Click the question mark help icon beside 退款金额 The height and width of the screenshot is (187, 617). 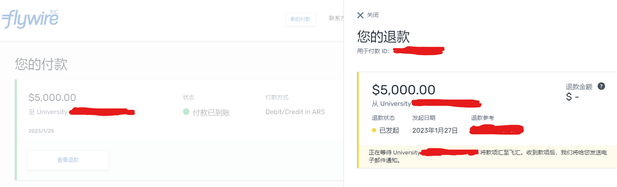601,86
